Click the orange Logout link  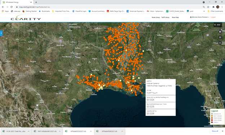pos(213,17)
